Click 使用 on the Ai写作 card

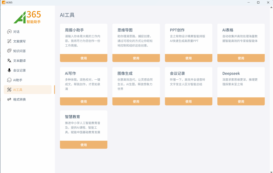click(x=83, y=101)
